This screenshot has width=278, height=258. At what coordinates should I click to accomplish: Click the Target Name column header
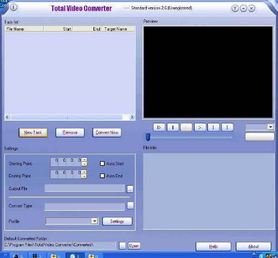tap(118, 29)
